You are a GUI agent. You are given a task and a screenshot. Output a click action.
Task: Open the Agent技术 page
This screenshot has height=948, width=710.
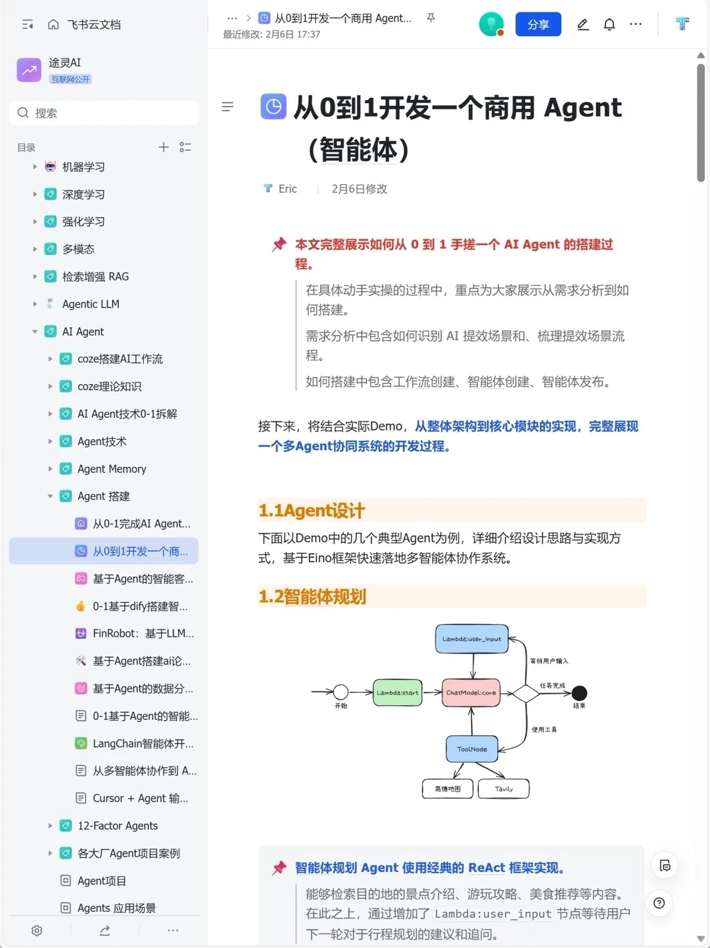[x=102, y=441]
